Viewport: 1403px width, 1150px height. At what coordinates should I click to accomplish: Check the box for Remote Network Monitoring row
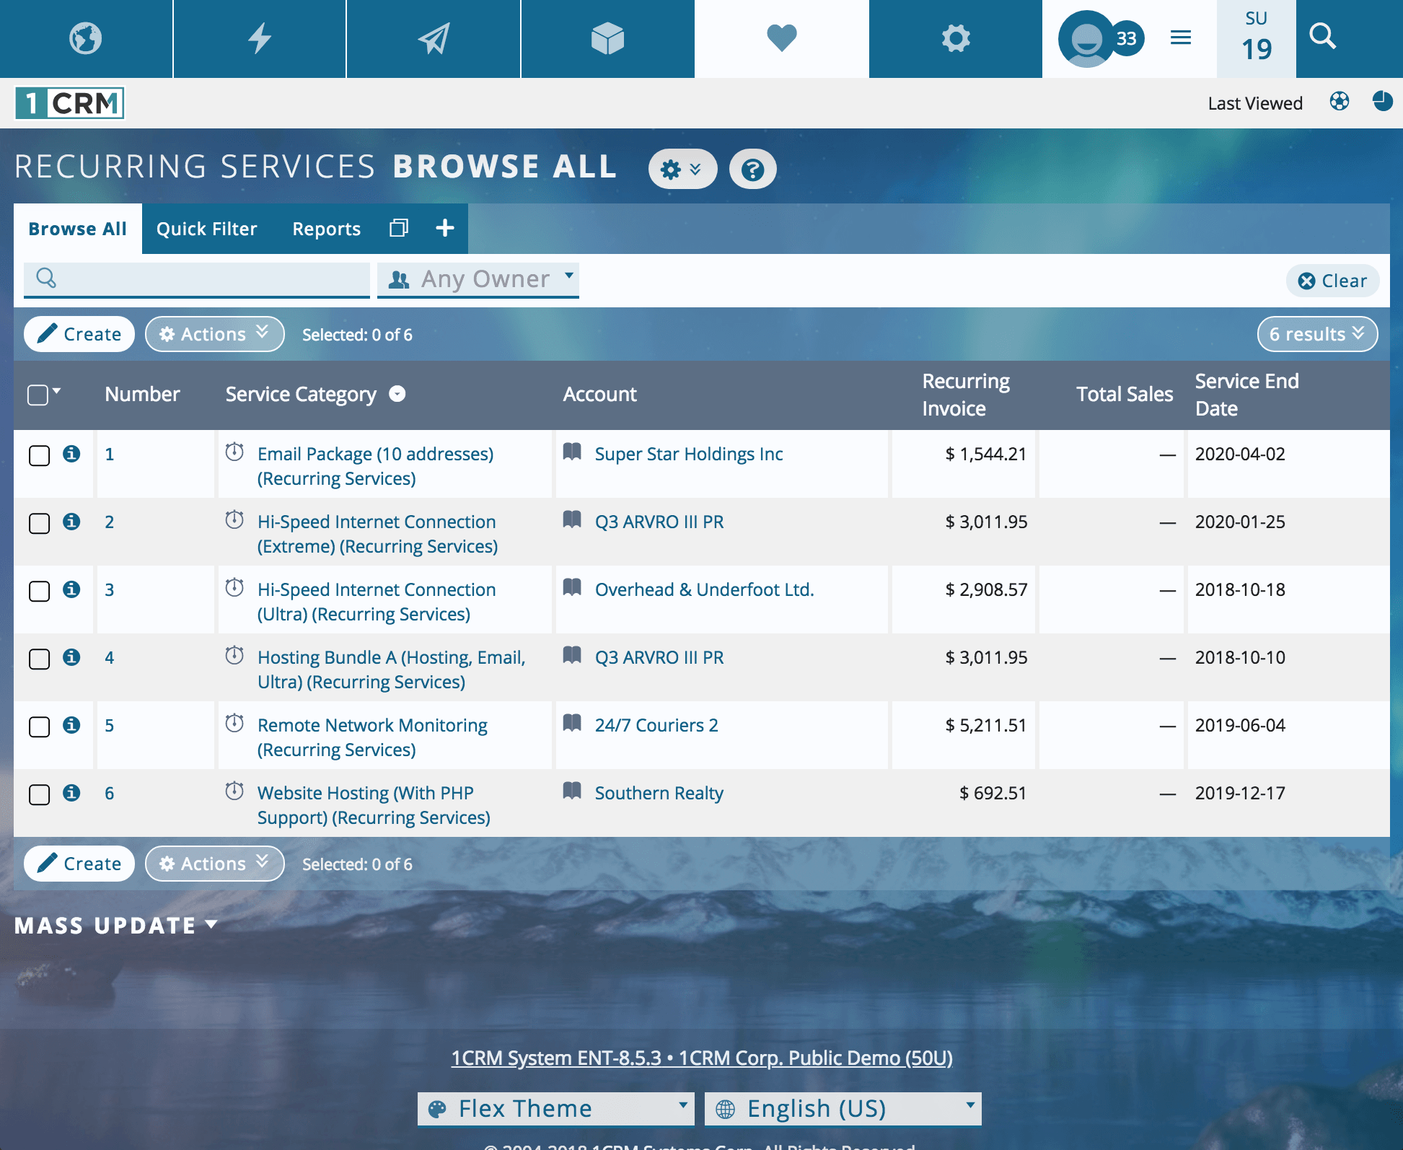pos(39,727)
